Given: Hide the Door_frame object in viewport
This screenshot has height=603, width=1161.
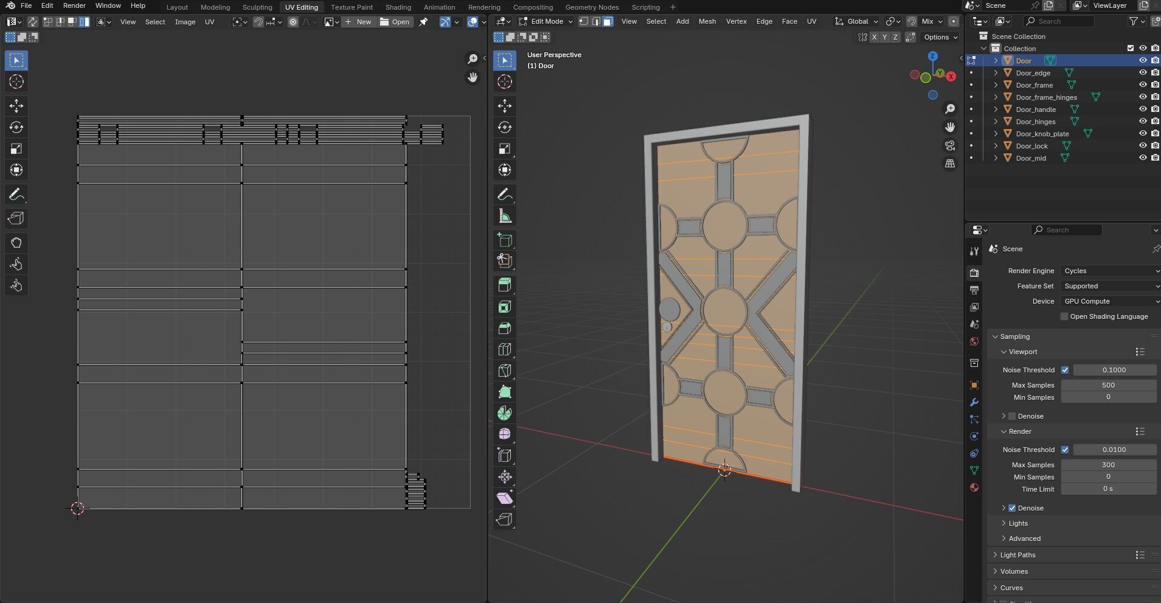Looking at the screenshot, I should point(1143,85).
